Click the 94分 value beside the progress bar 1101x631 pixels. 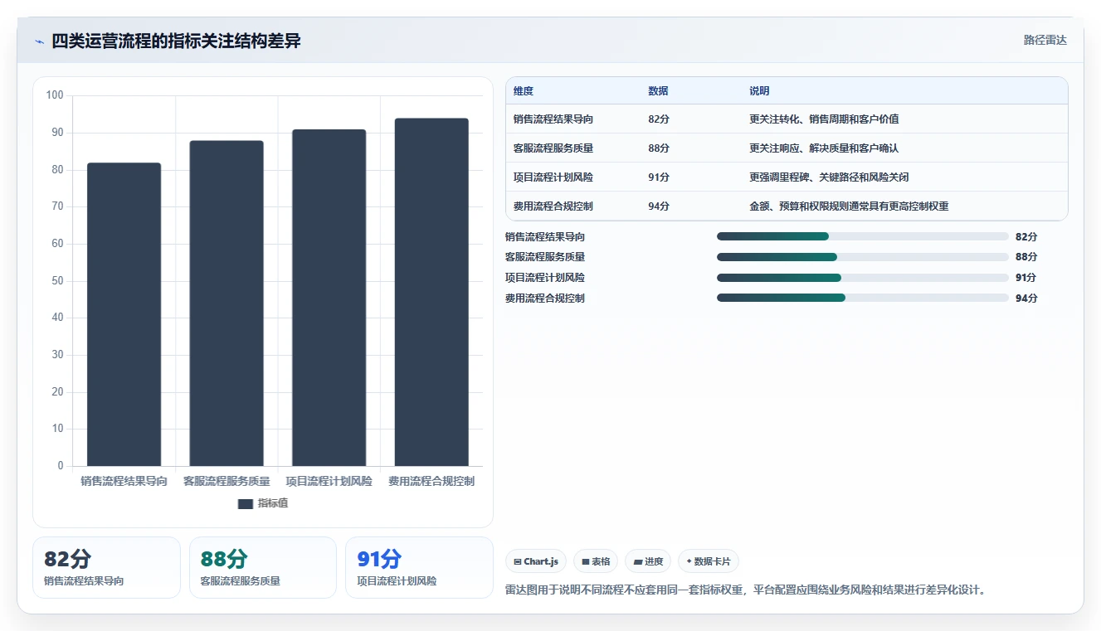click(x=1026, y=299)
